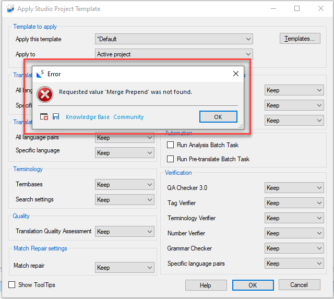Open Verification Specific language pairs dropdown
The height and width of the screenshot is (299, 334).
pyautogui.click(x=294, y=264)
